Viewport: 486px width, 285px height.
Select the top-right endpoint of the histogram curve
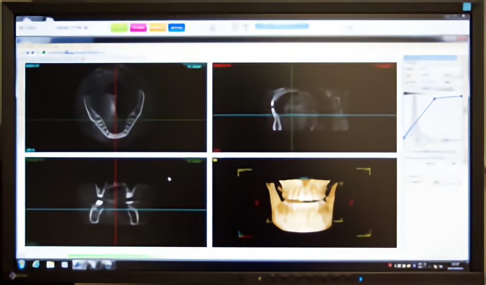pyautogui.click(x=461, y=96)
